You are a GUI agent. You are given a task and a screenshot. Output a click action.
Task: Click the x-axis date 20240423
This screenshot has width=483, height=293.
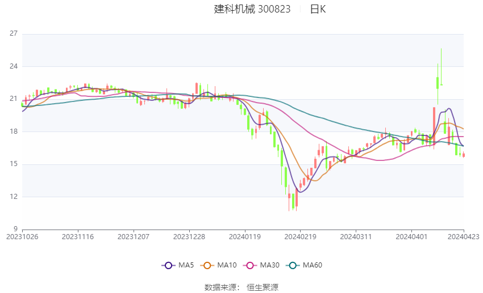464,237
